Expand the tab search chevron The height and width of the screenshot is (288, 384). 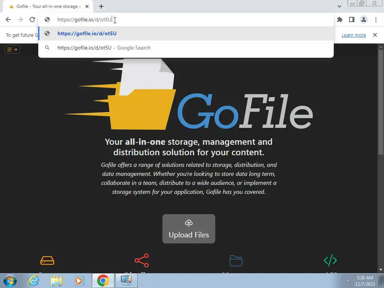(339, 6)
